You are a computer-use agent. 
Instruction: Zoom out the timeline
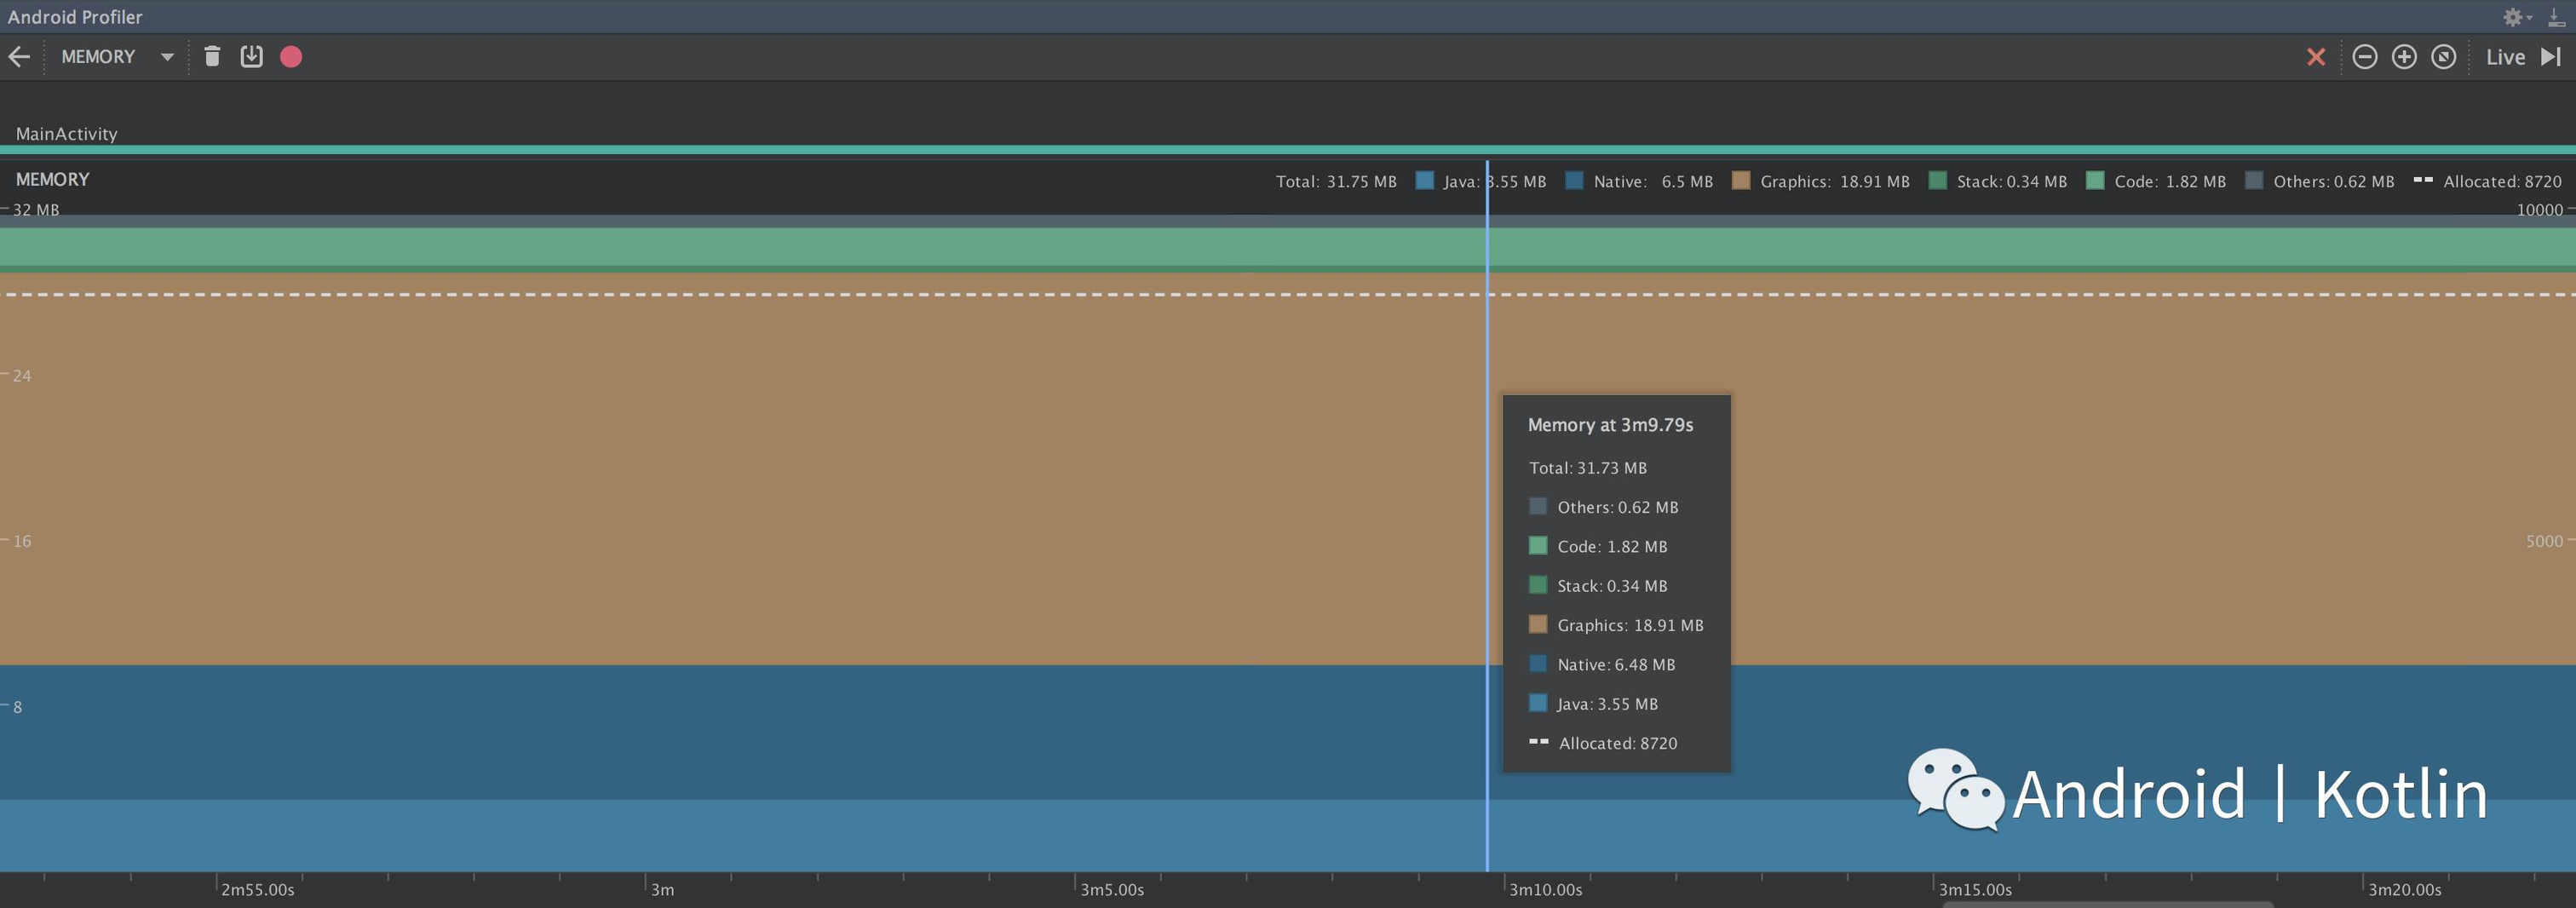pyautogui.click(x=2365, y=57)
